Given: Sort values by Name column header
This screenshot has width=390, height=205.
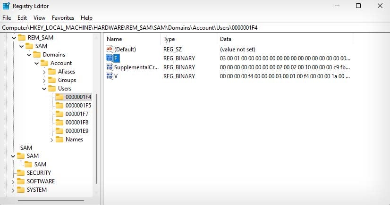Looking at the screenshot, I should [x=132, y=39].
